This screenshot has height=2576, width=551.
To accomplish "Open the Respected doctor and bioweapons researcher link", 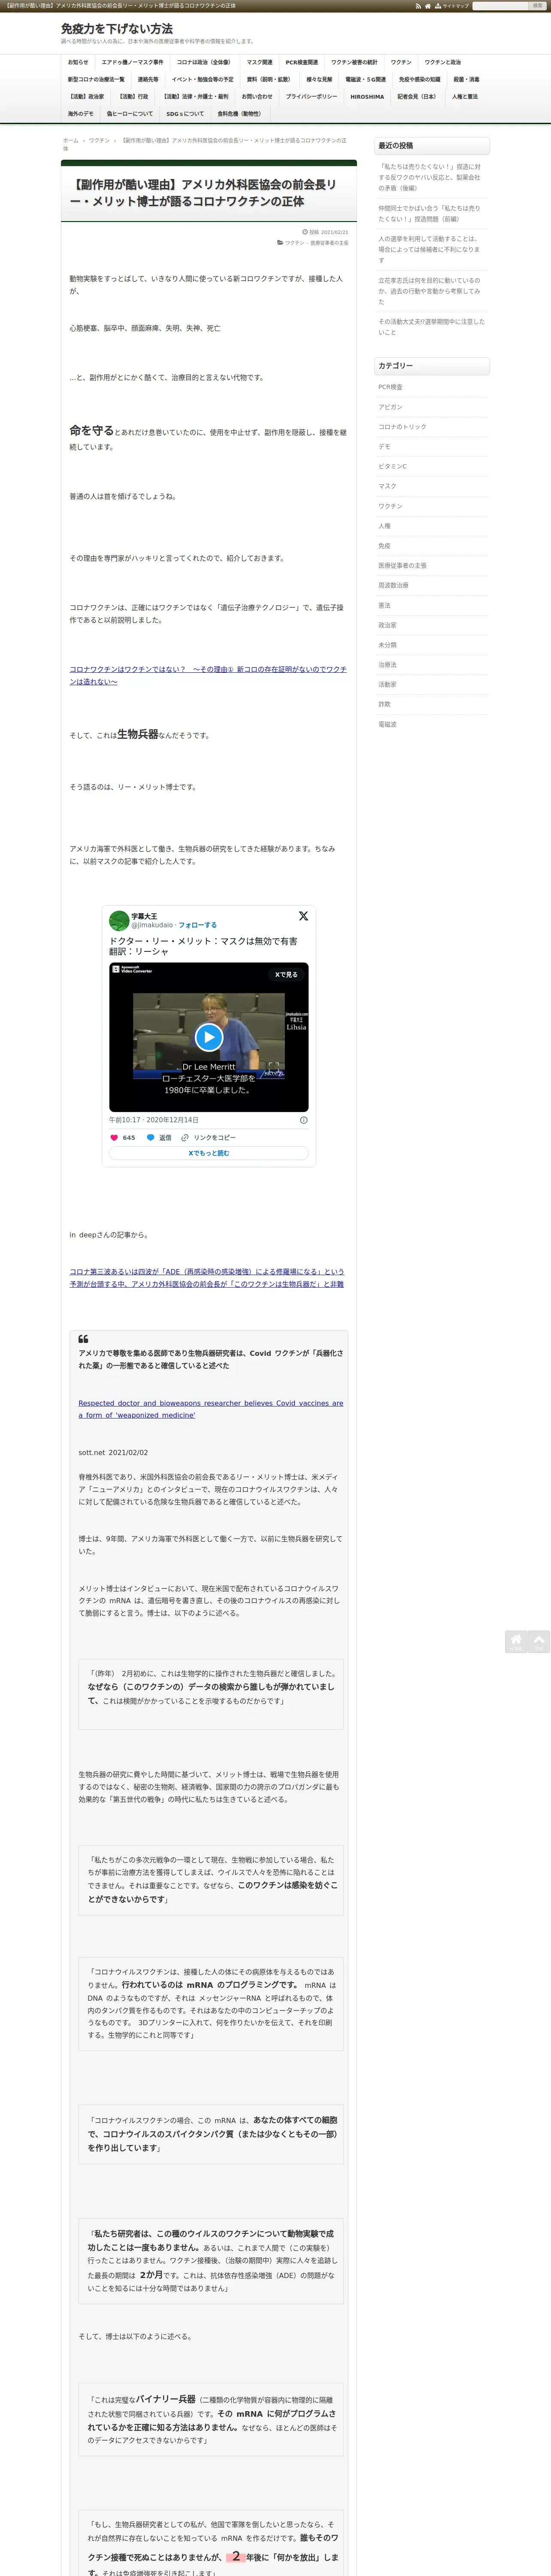I will pyautogui.click(x=211, y=1409).
